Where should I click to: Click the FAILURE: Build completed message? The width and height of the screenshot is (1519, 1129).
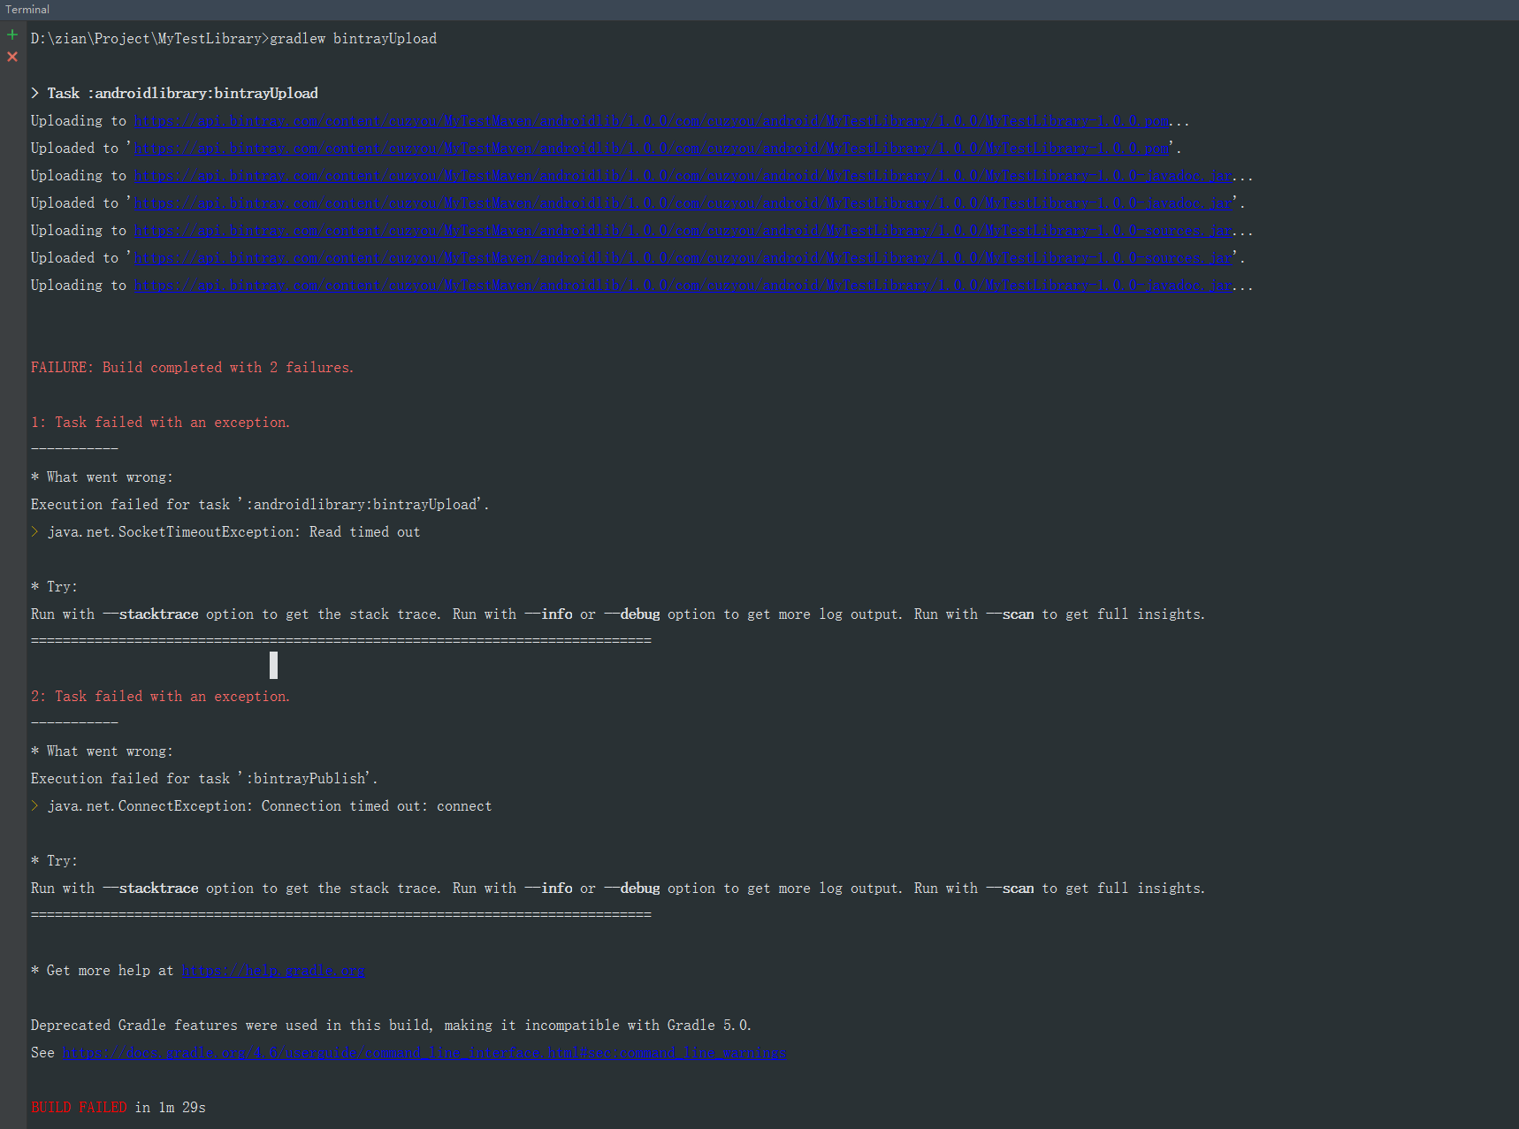[x=191, y=367]
